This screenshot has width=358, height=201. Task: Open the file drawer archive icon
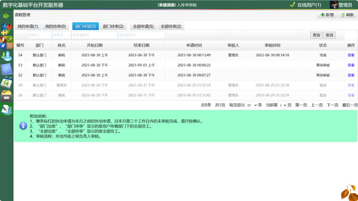(x=6, y=96)
